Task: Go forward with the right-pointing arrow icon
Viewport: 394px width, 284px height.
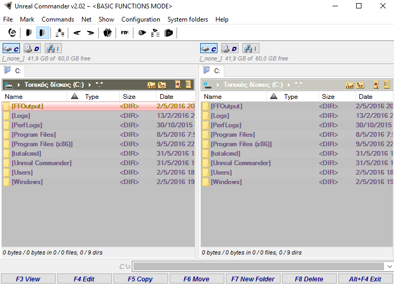Action: [x=90, y=33]
